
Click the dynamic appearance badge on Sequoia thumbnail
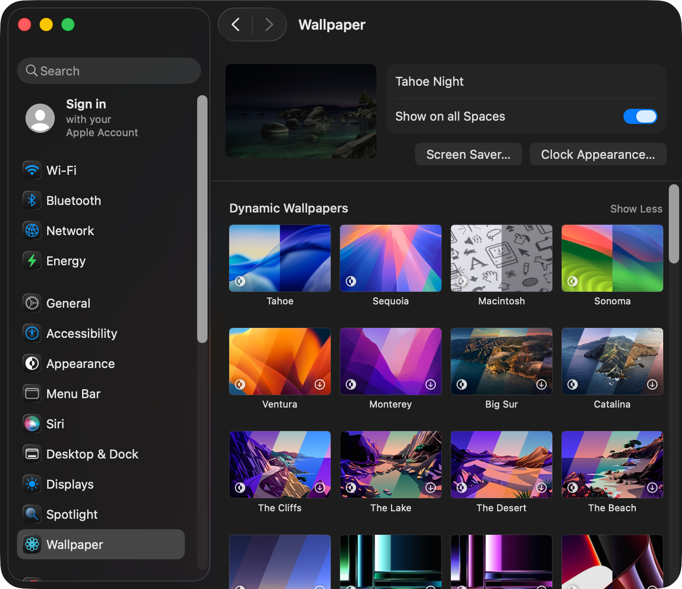click(351, 281)
